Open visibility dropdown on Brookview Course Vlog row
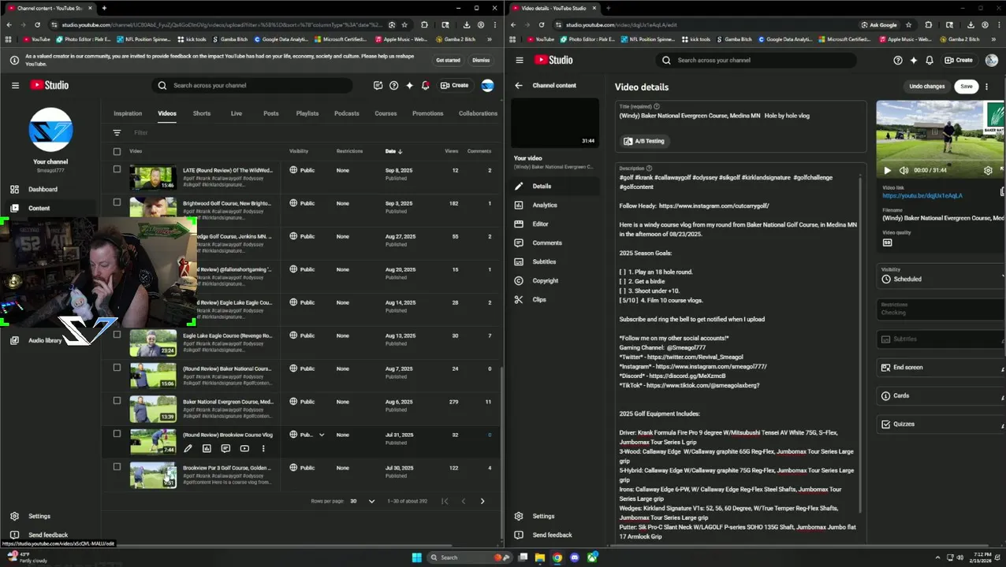The width and height of the screenshot is (1006, 567). point(322,435)
